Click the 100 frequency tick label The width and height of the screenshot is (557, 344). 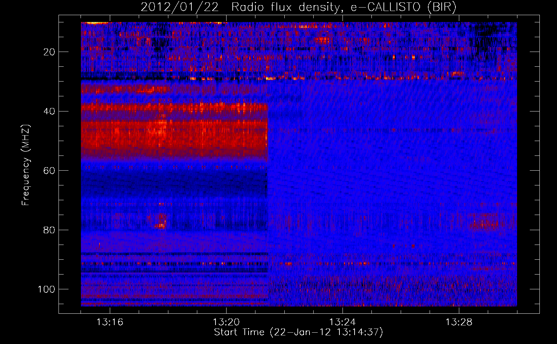(x=46, y=289)
